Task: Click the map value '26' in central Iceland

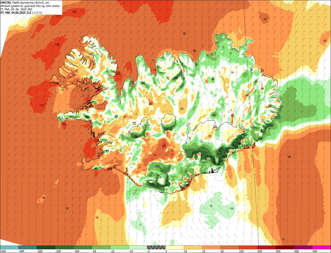Action: (182, 109)
